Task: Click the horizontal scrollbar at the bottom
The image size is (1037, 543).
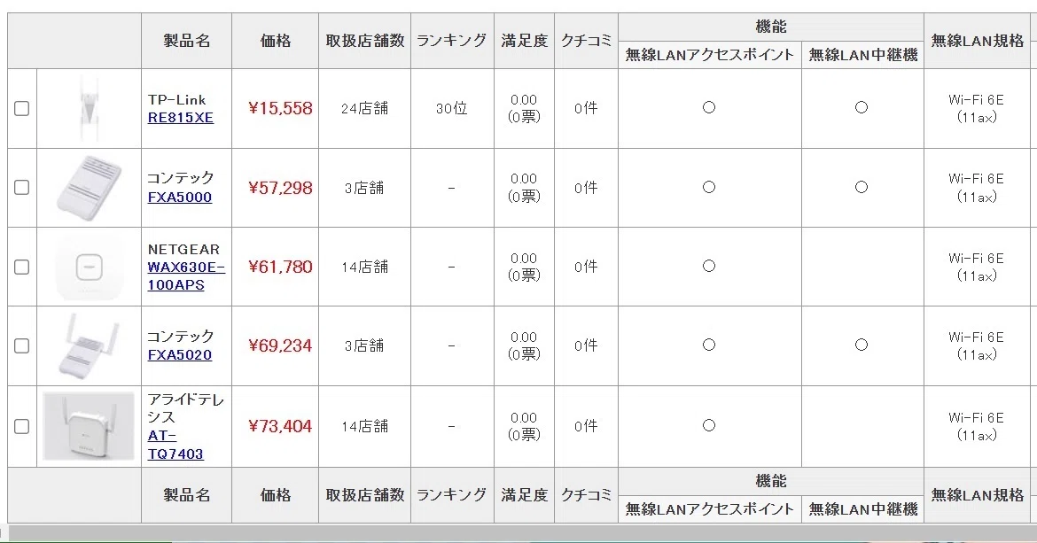Action: pyautogui.click(x=518, y=533)
